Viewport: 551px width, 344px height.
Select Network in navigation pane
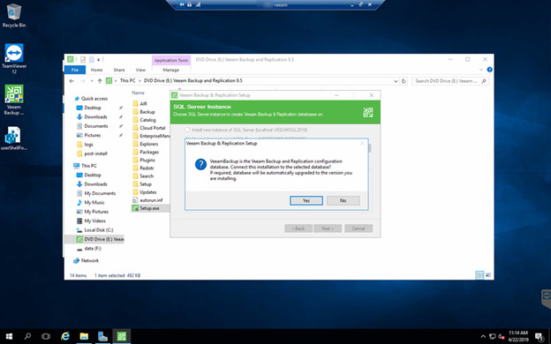click(89, 260)
